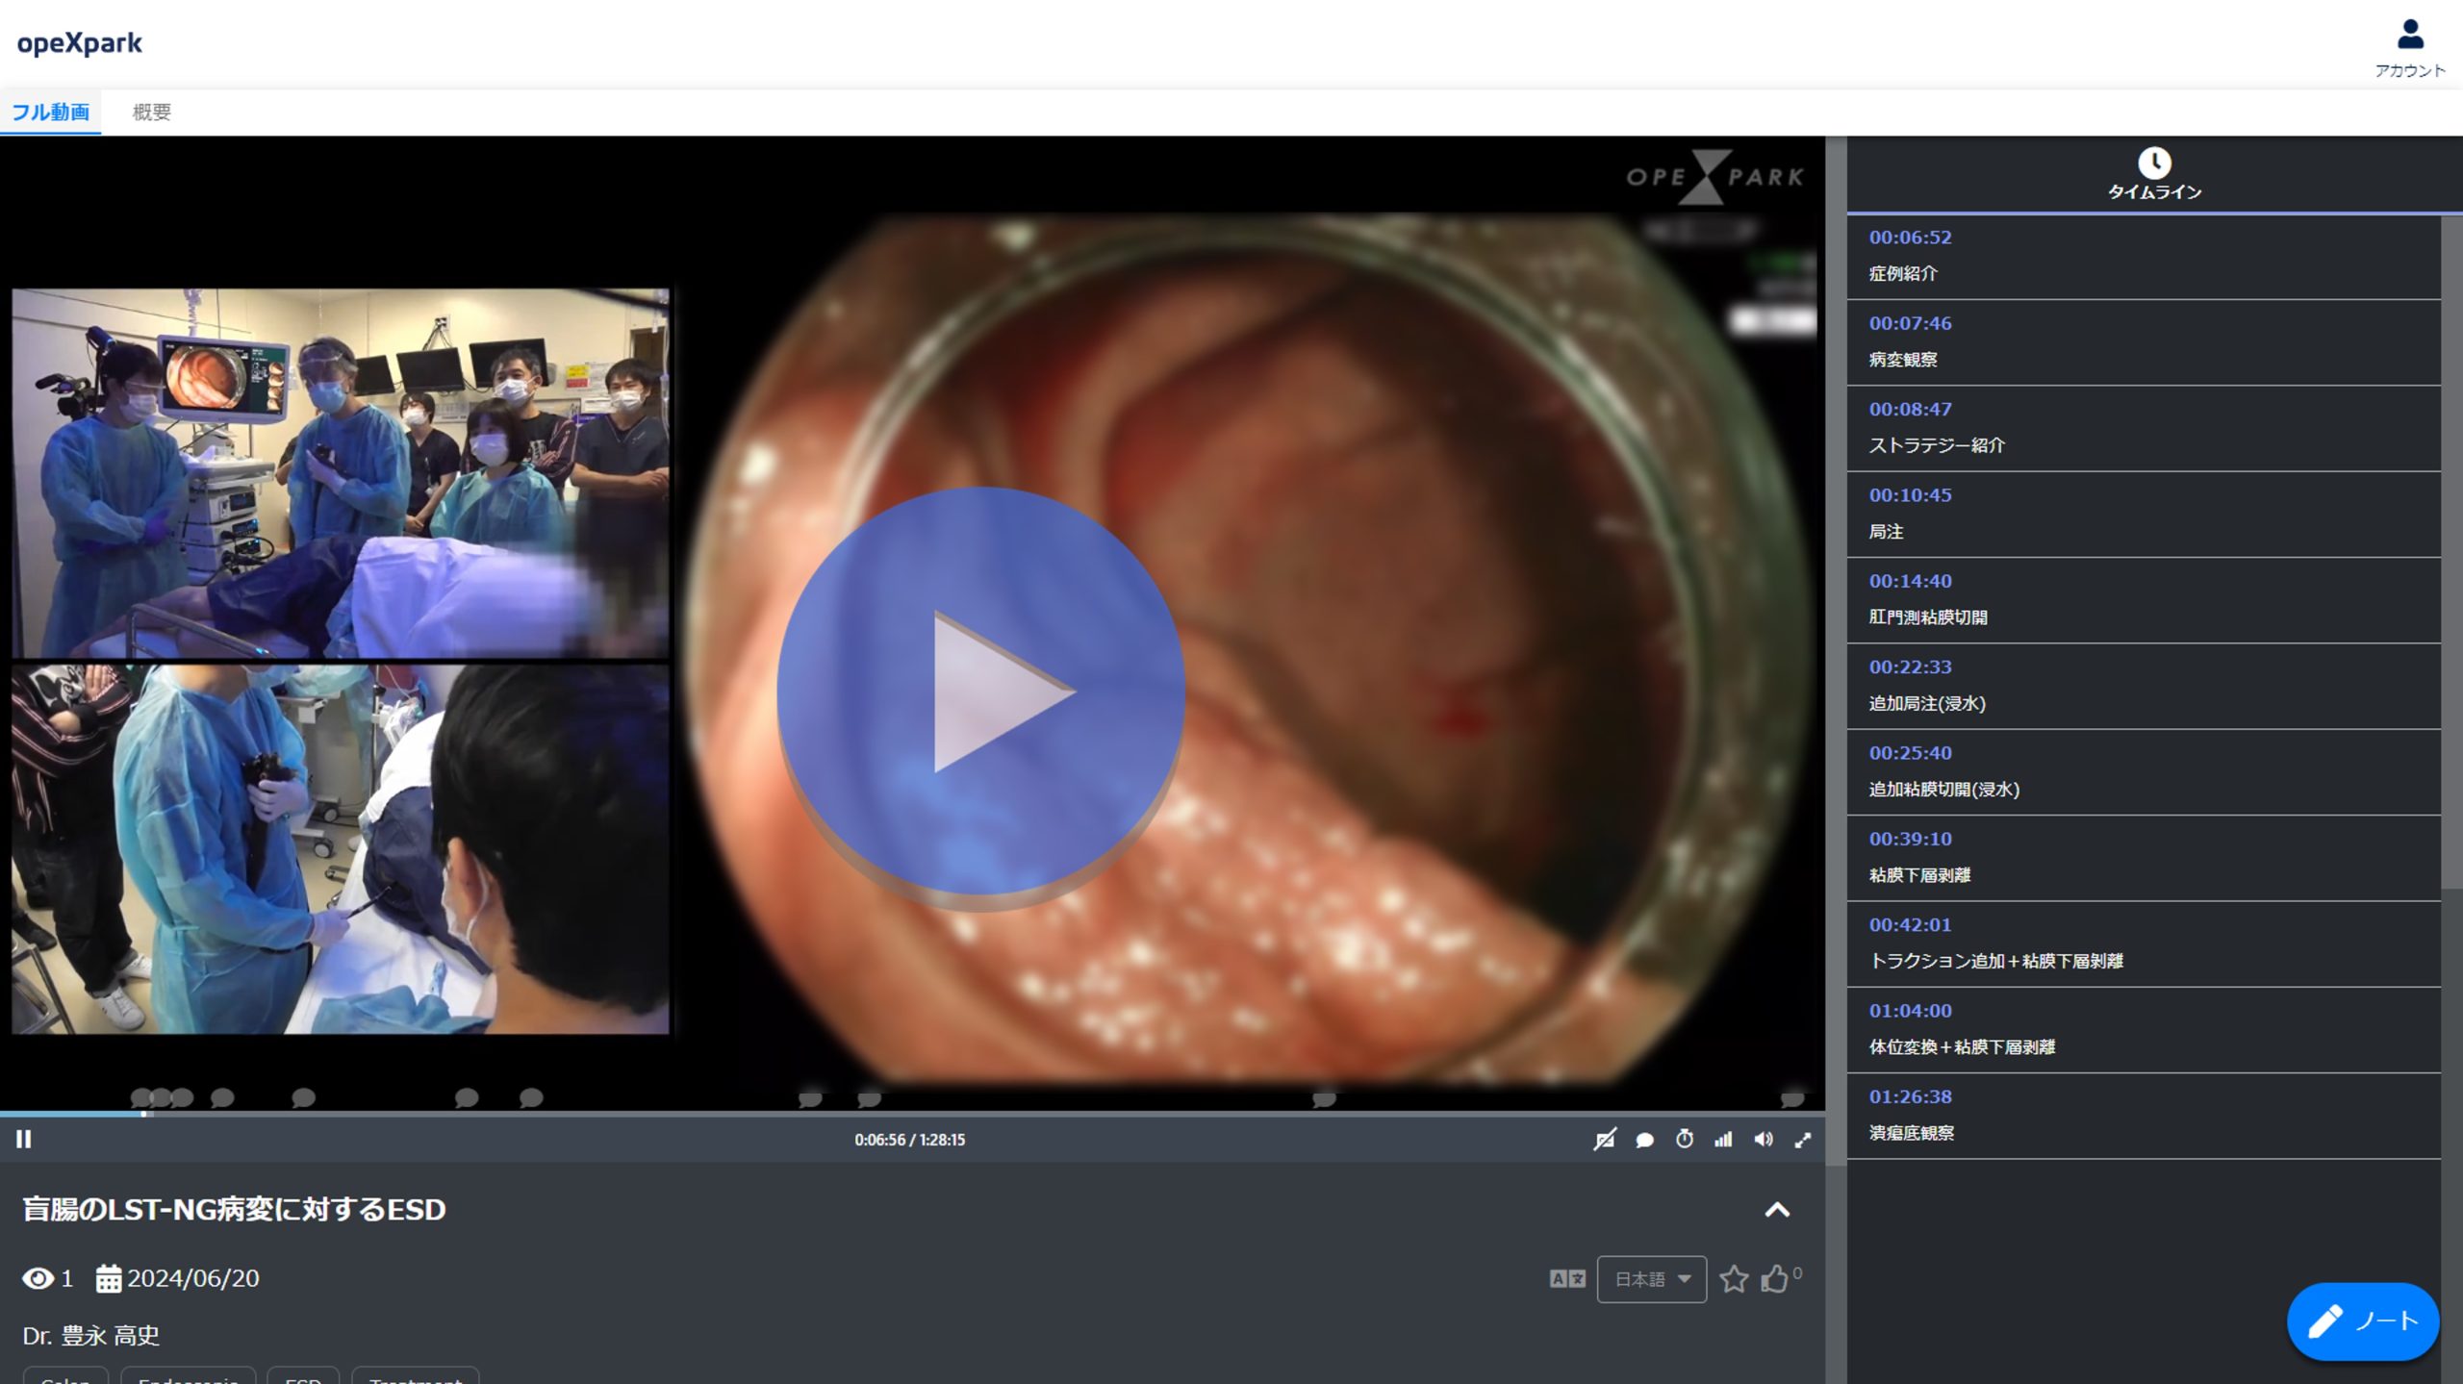Jump to 00:39:10 粘膜下層剥離

(x=2144, y=858)
